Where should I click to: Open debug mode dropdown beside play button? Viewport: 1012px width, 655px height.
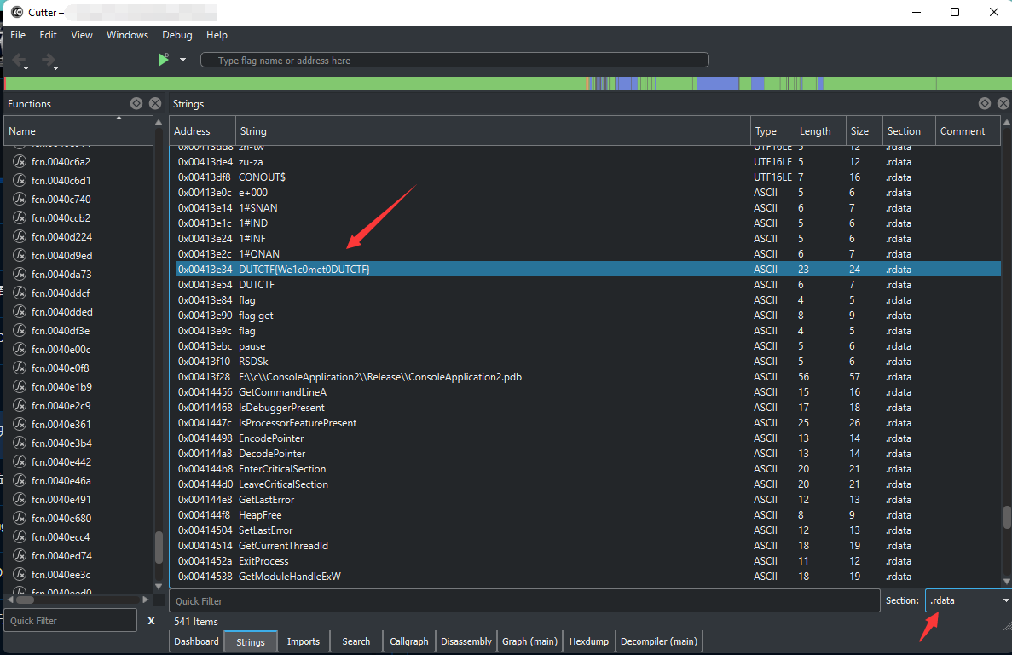[x=182, y=60]
